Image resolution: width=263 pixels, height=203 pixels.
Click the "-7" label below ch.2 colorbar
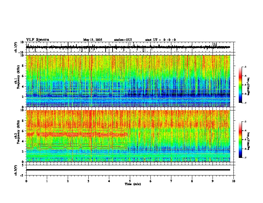click(x=245, y=158)
